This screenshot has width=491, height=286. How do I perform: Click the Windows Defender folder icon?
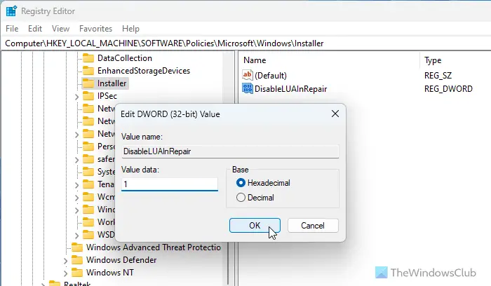point(77,260)
